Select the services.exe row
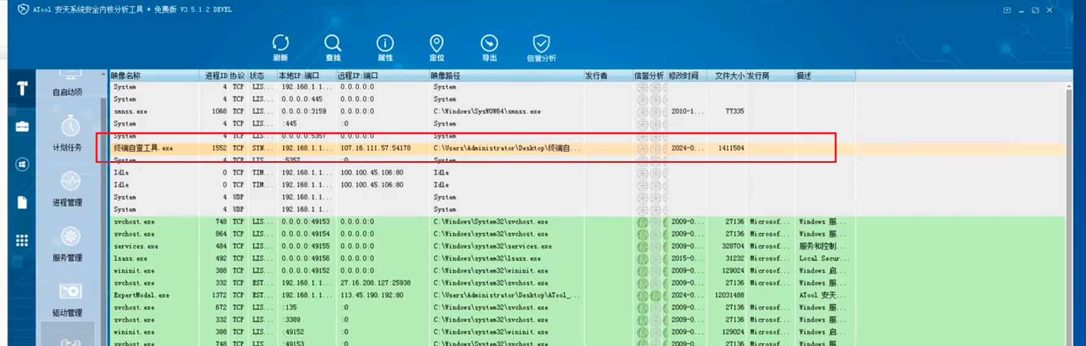The width and height of the screenshot is (1086, 346). 588,246
